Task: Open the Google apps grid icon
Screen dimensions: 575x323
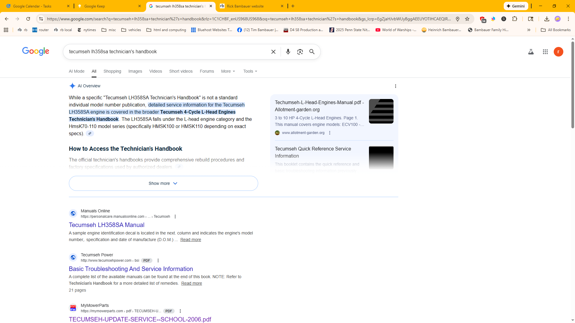Action: 545,52
